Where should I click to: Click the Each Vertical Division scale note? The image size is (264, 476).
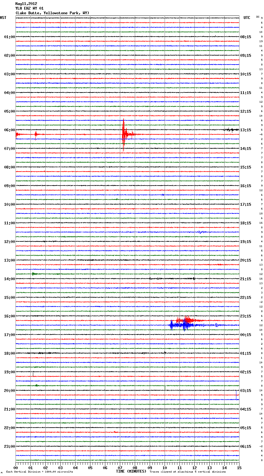[x=39, y=472]
